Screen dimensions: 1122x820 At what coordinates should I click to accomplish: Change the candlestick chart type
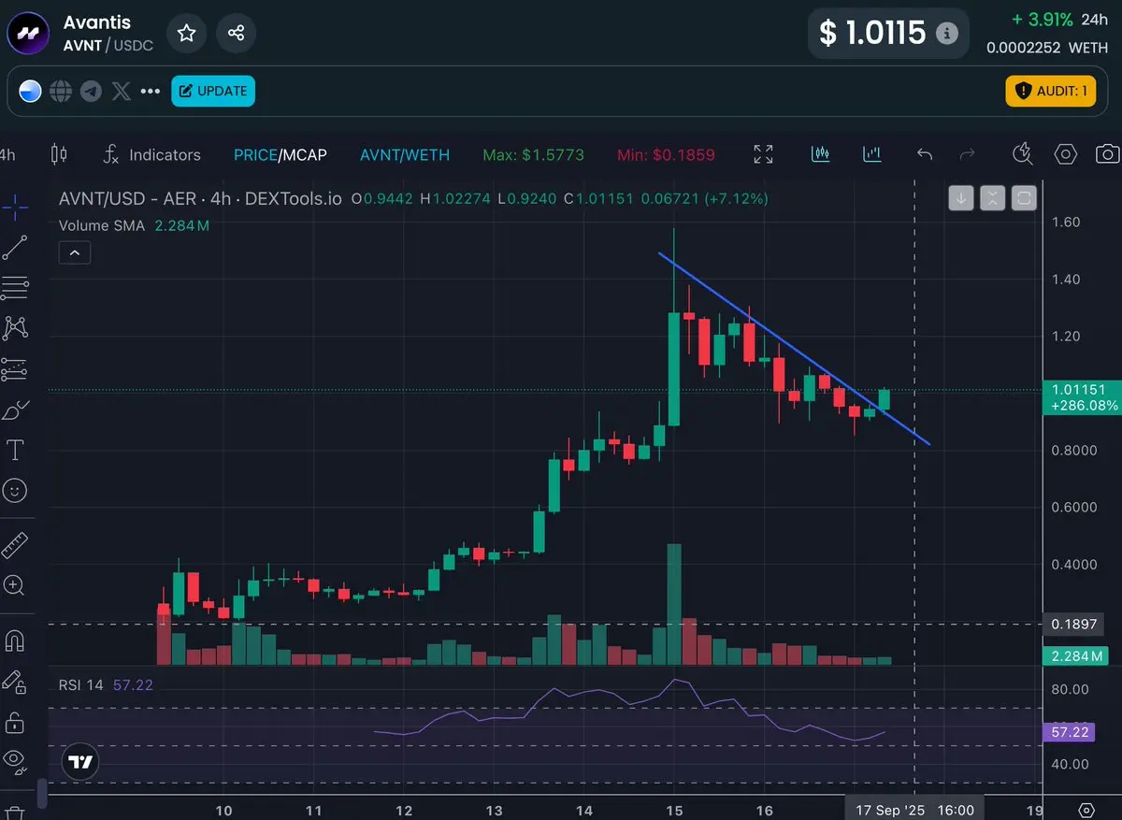59,154
